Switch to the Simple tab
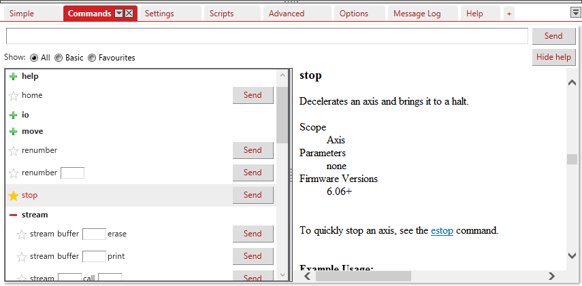Screen dimensions: 582x286 click(33, 14)
